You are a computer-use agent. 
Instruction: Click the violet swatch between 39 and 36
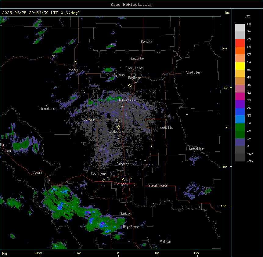[240, 104]
